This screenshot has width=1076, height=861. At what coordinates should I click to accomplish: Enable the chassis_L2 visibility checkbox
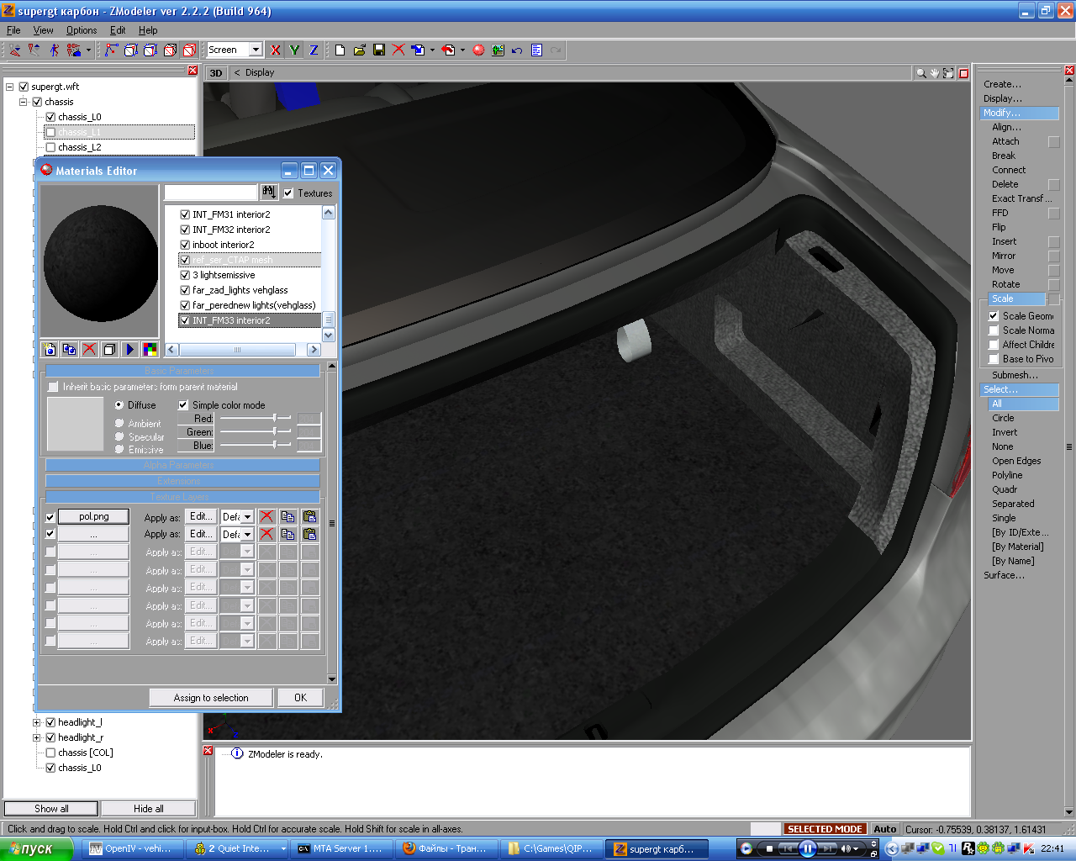click(x=50, y=147)
